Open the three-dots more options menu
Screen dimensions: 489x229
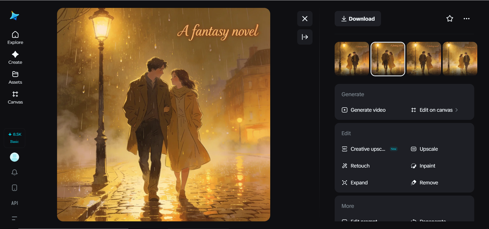click(x=467, y=19)
